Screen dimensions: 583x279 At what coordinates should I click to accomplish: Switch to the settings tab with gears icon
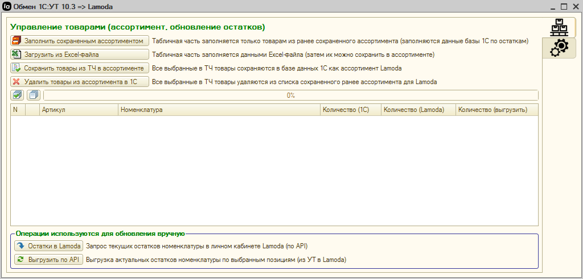pyautogui.click(x=559, y=48)
